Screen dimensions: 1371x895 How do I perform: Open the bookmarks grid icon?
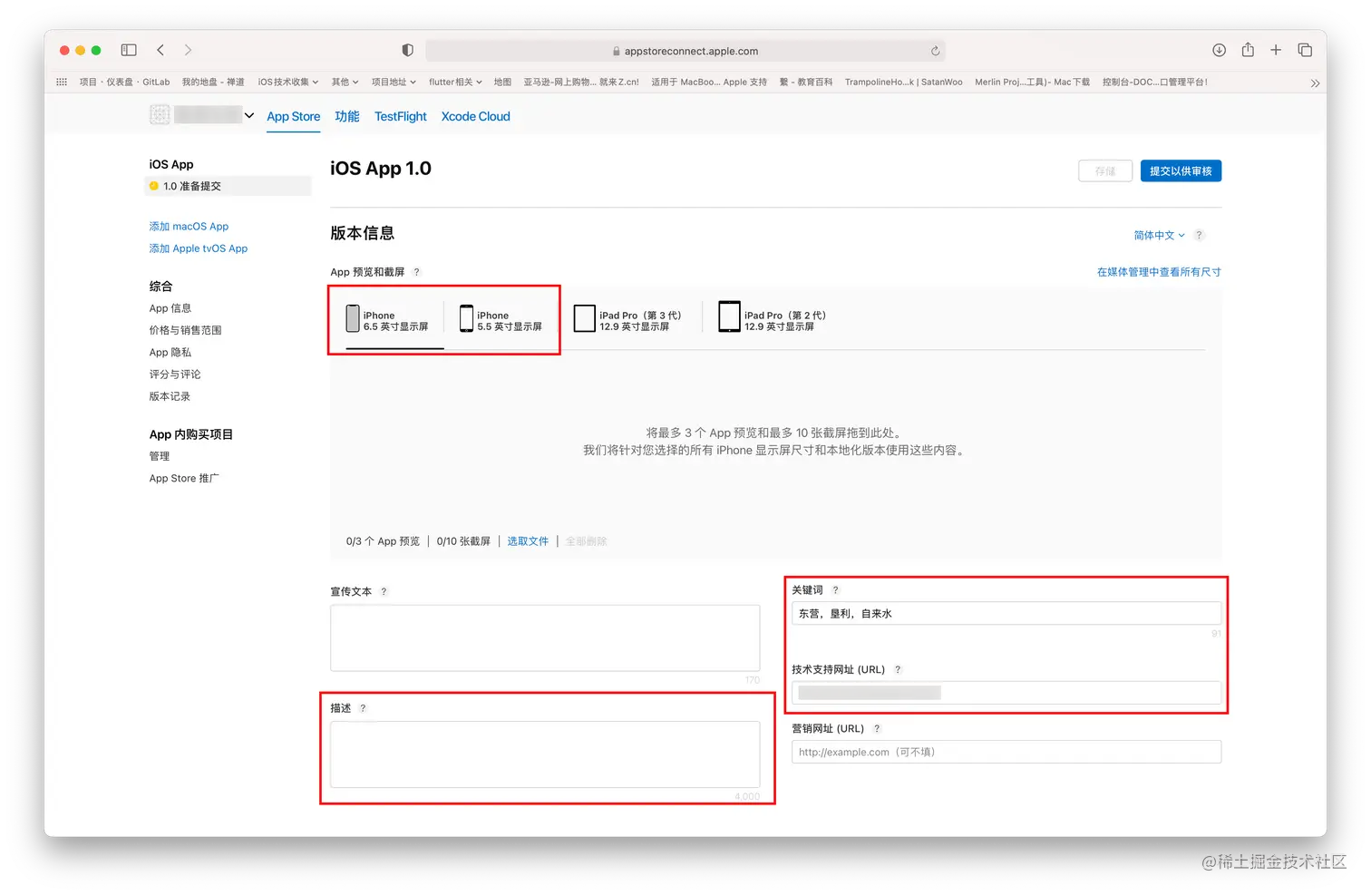62,82
